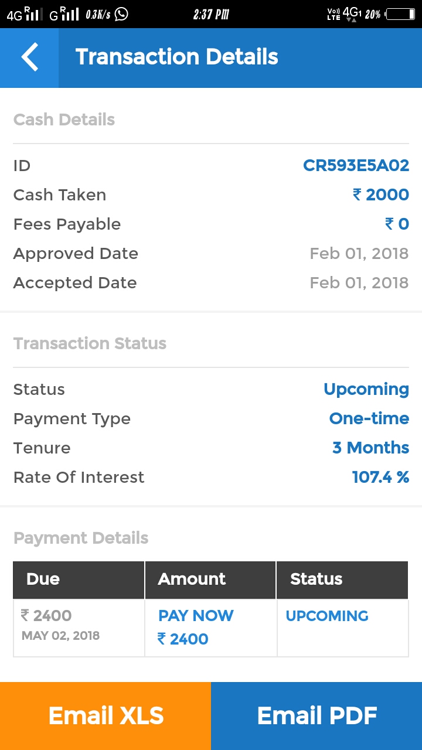Screen dimensions: 422x750
Task: Tap the ₹ 2400 due May 02 cell
Action: click(61, 625)
